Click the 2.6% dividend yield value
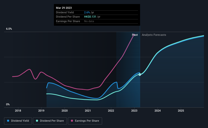The image size is (208, 128). point(87,12)
